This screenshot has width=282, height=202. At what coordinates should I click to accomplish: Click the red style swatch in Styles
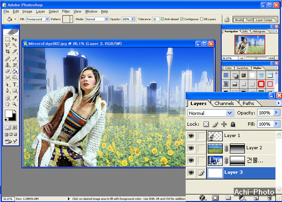click(x=261, y=84)
